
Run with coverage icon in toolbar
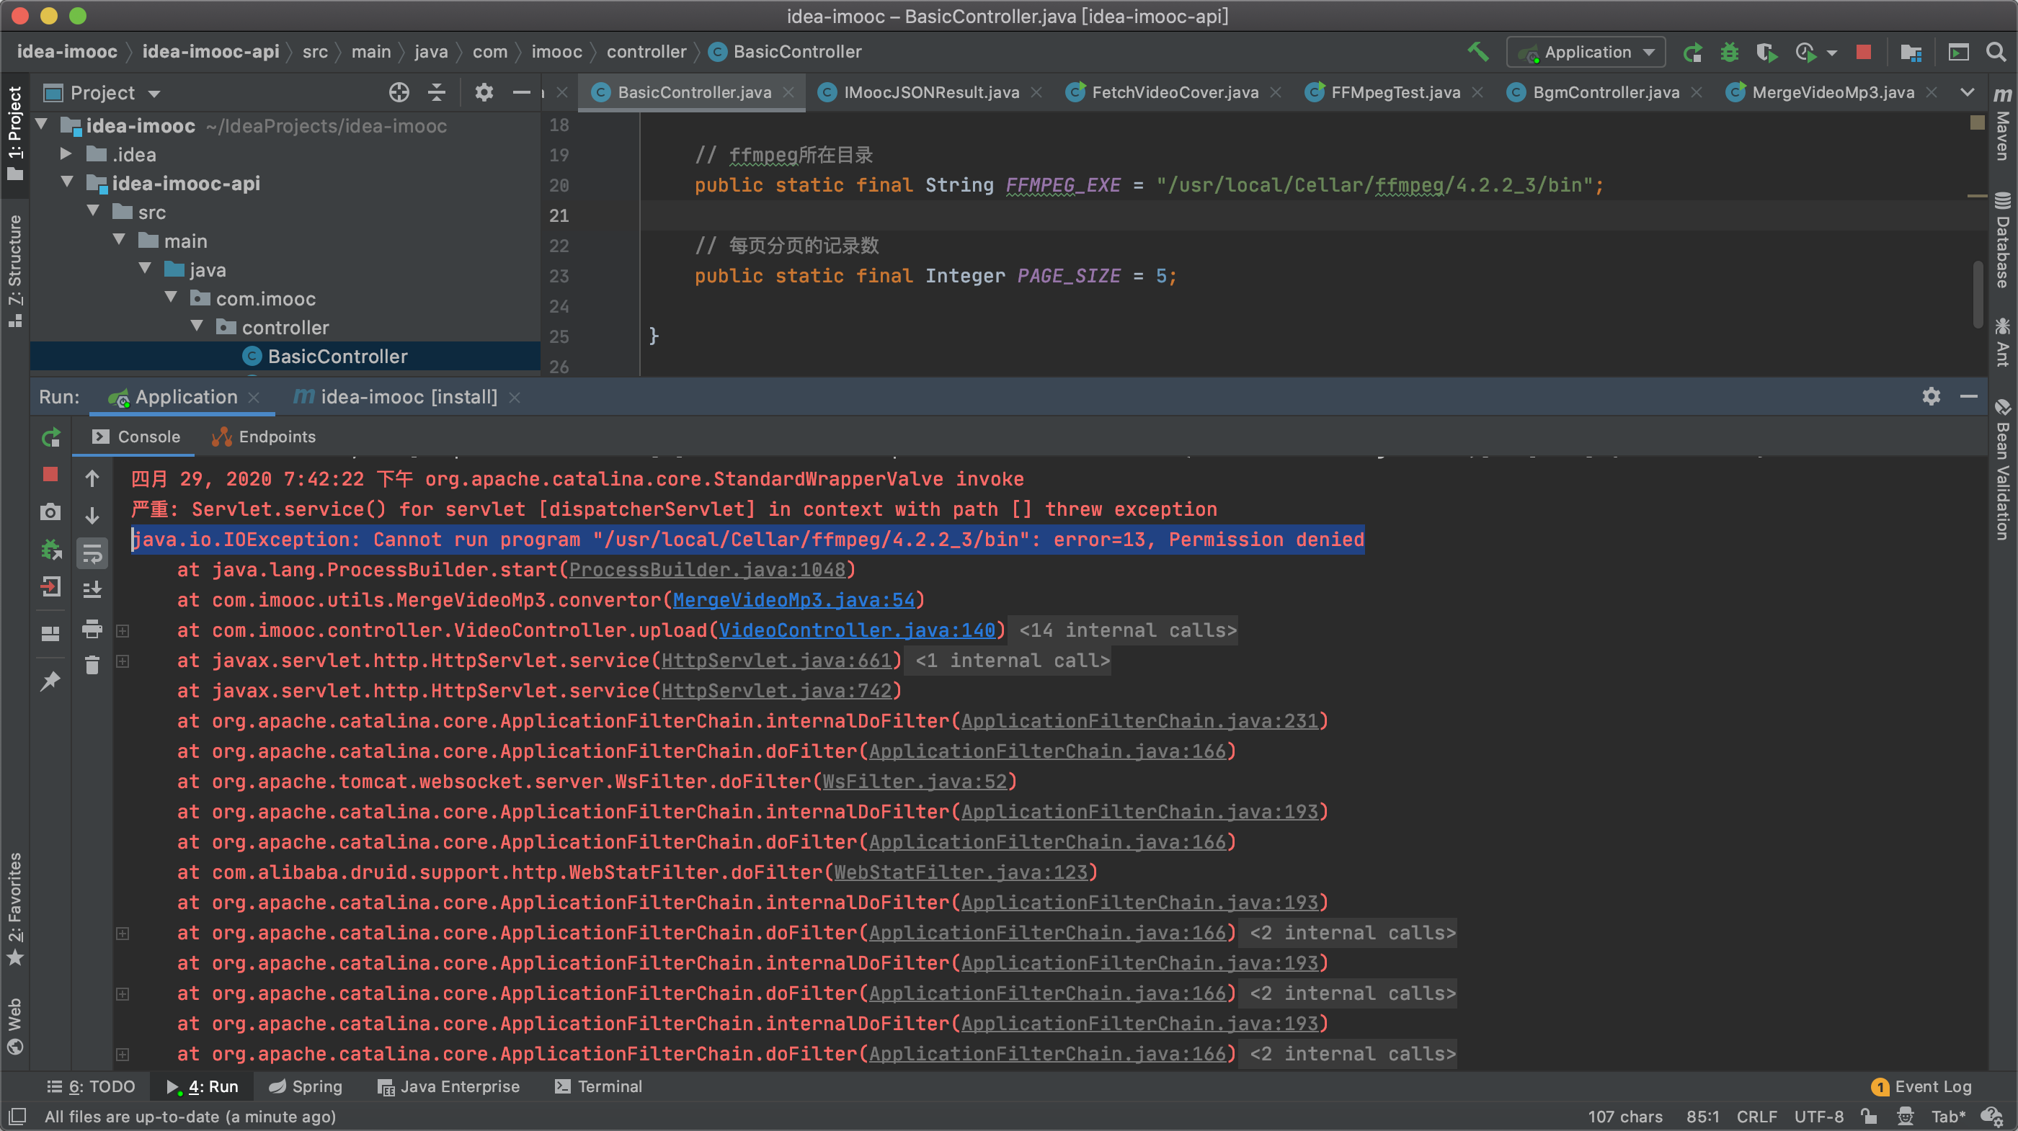click(x=1766, y=53)
